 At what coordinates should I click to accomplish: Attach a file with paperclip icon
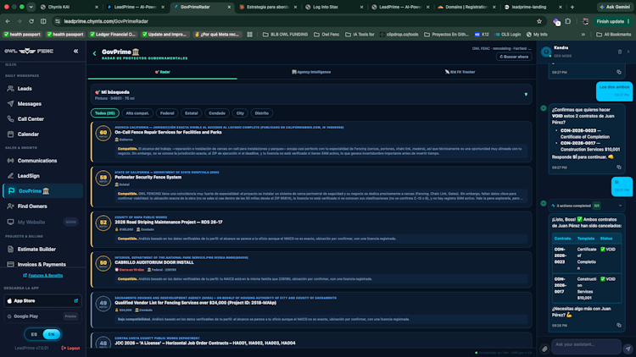click(544, 348)
